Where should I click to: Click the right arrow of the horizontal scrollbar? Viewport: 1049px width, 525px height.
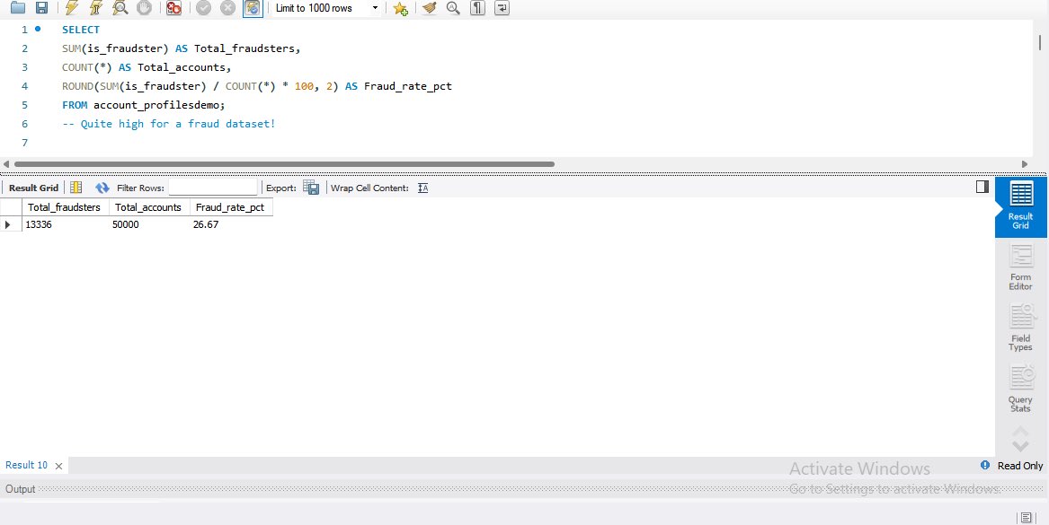(x=1025, y=163)
